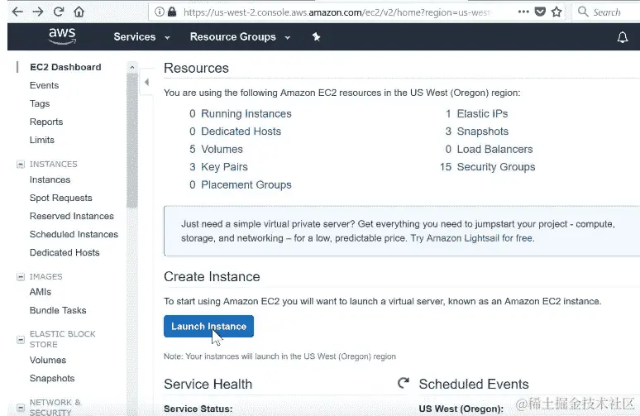Open the Resource Groups dropdown
The image size is (640, 416).
[240, 36]
